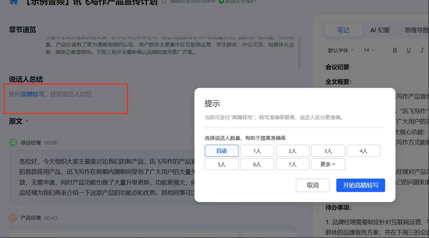Click 项目经理's transcript paragraph
Screen dimensions: 429x238
point(153,177)
